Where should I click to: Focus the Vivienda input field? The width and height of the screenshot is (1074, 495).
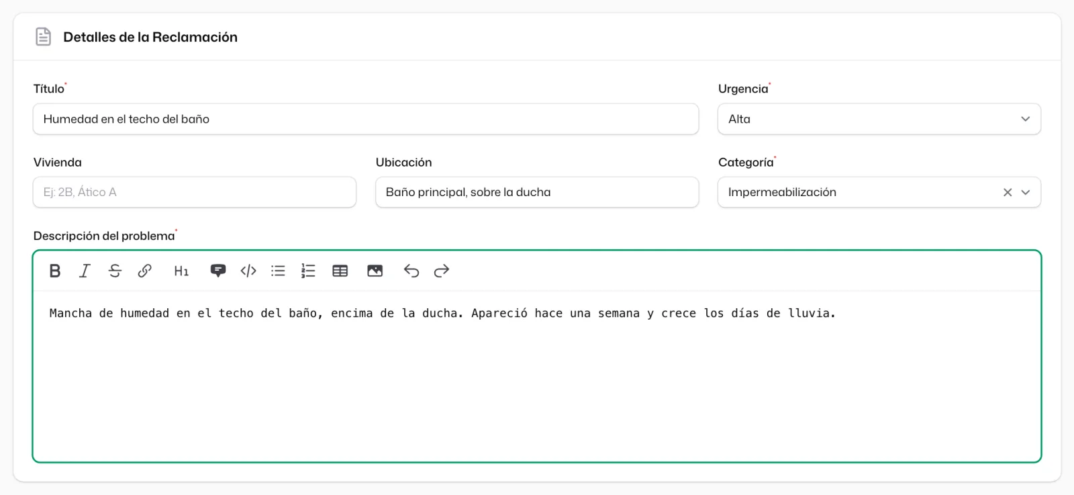point(195,192)
